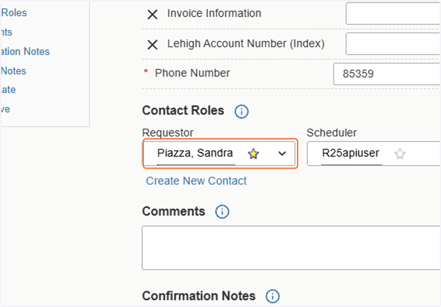
Task: Click the Phone Number label
Action: point(193,73)
